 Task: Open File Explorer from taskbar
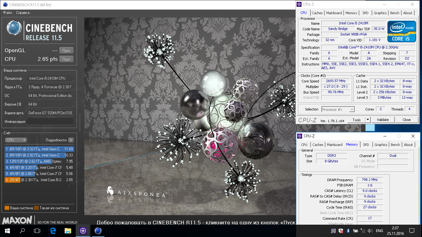click(x=68, y=231)
